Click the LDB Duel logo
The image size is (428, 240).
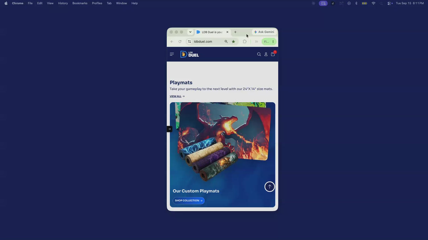[x=190, y=54]
